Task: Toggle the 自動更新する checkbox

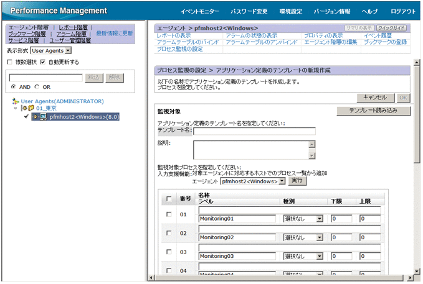Action: click(x=42, y=62)
